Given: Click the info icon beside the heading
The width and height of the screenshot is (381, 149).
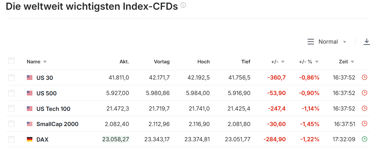Looking at the screenshot, I should pyautogui.click(x=183, y=5).
